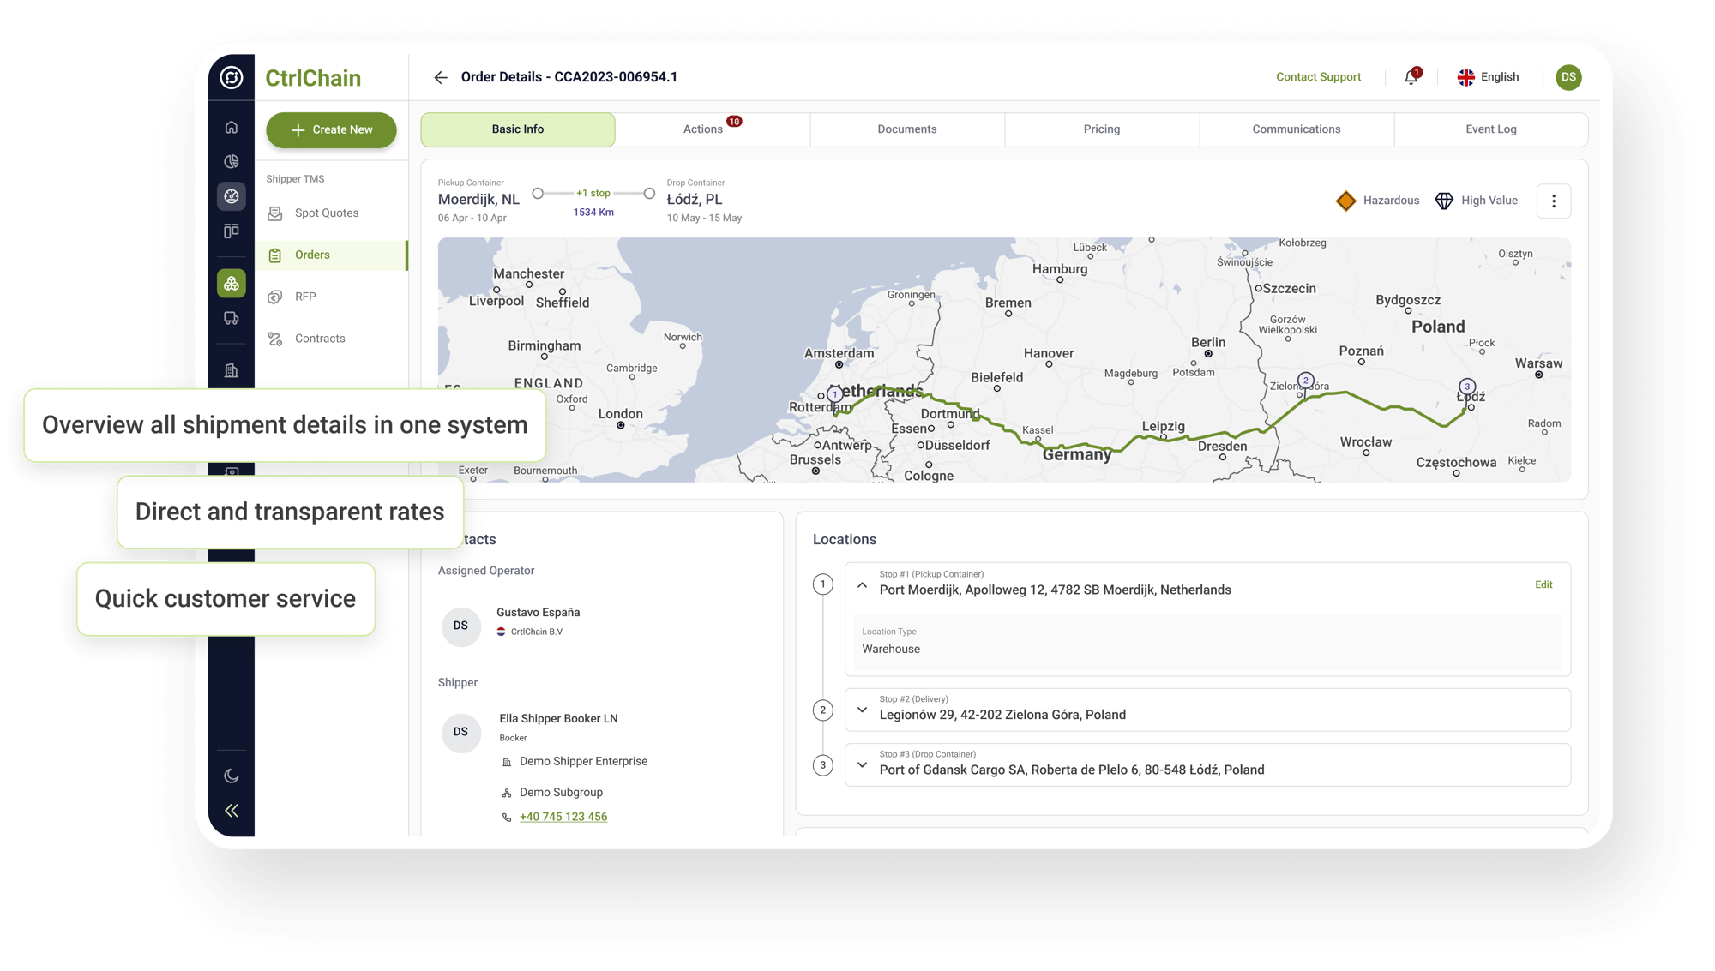Expand Stop #3 Drop Container Łódź
Screen dimensions: 1715x971
point(862,764)
